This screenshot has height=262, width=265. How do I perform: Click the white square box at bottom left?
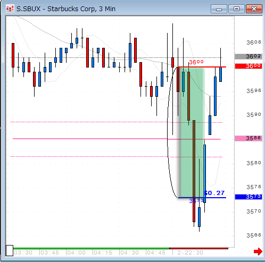pos(10,250)
